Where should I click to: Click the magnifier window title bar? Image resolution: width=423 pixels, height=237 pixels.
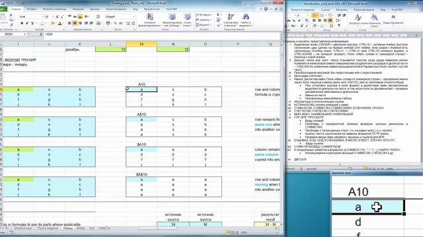pyautogui.click(x=376, y=173)
